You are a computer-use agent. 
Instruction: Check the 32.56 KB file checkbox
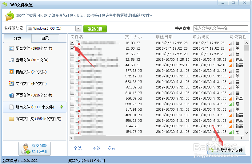[72, 59]
